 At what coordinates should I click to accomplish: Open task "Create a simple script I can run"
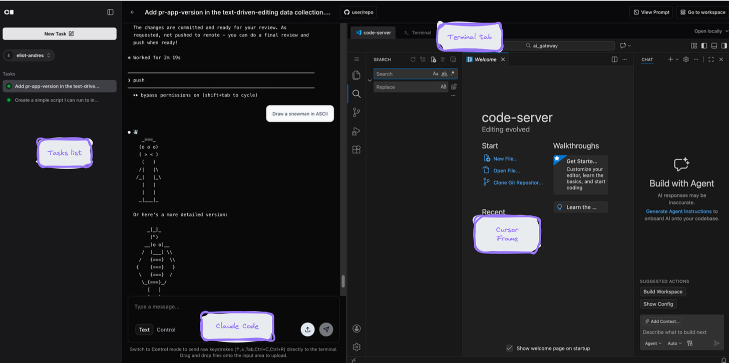point(60,100)
